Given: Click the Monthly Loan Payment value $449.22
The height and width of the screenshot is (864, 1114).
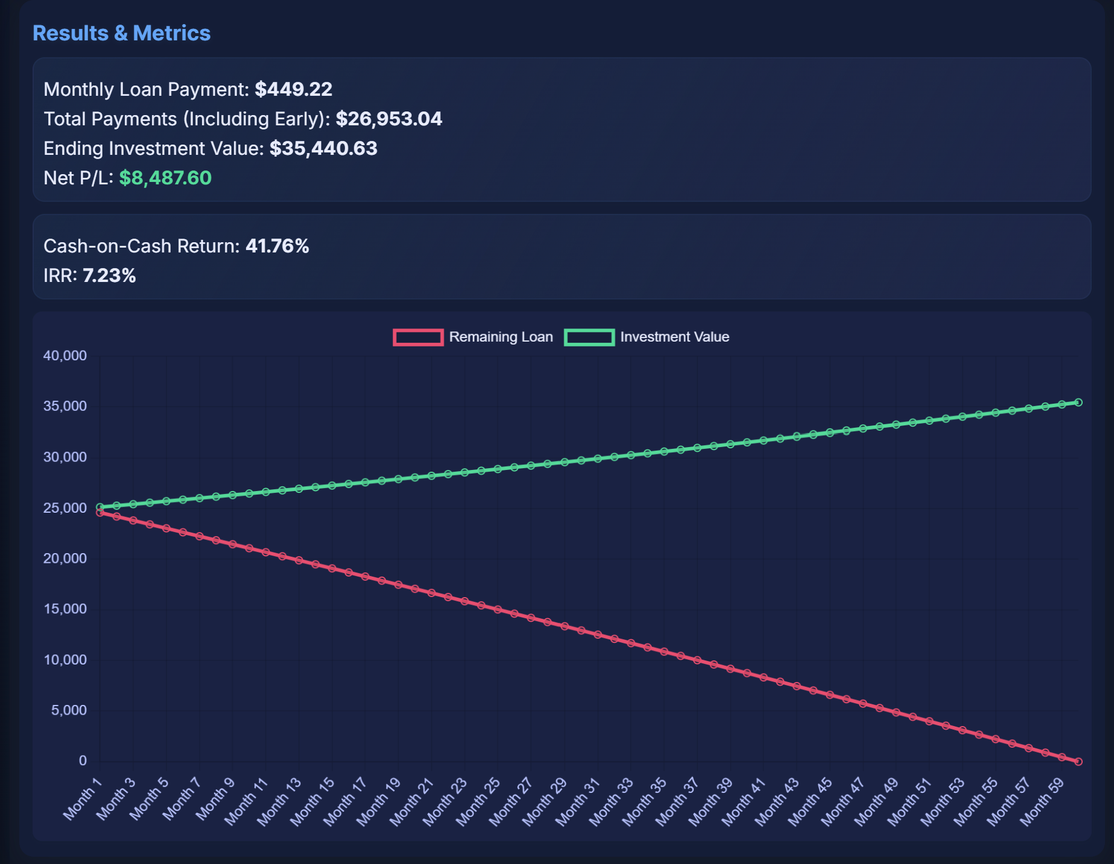Looking at the screenshot, I should point(293,89).
